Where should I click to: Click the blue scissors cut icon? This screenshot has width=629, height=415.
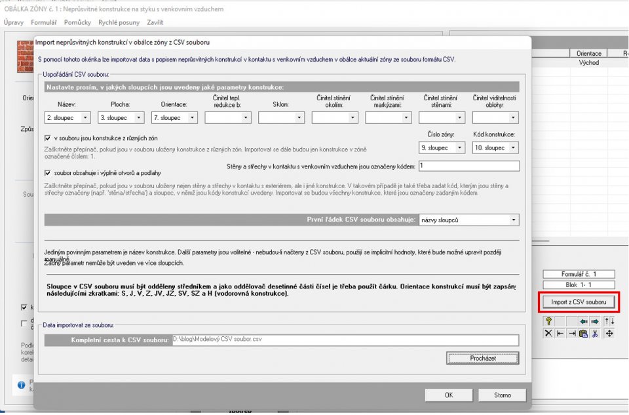pos(595,334)
